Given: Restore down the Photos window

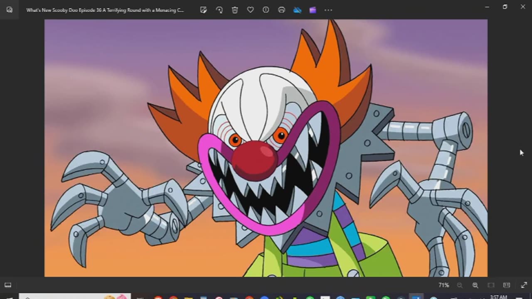Looking at the screenshot, I should (x=505, y=7).
